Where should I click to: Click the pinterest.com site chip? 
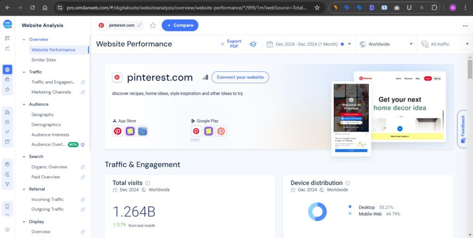click(x=120, y=25)
